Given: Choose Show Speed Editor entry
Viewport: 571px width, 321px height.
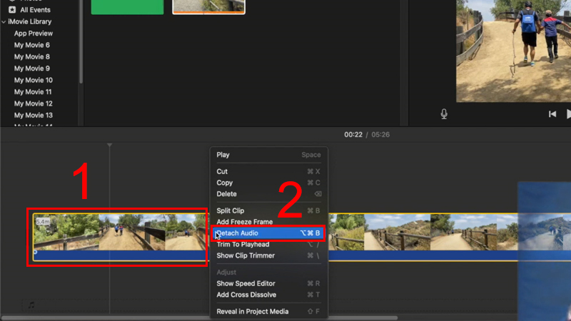Looking at the screenshot, I should (269, 283).
